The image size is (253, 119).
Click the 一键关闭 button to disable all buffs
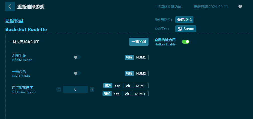pos(139,42)
